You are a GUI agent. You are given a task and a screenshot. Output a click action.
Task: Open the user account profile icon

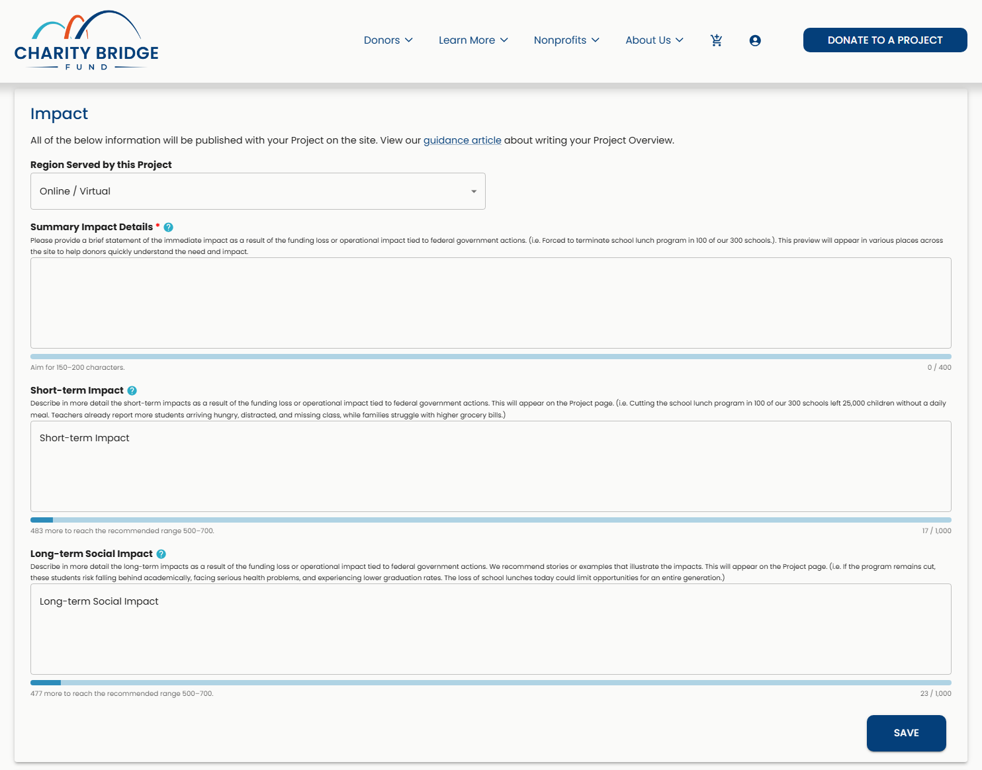click(755, 40)
